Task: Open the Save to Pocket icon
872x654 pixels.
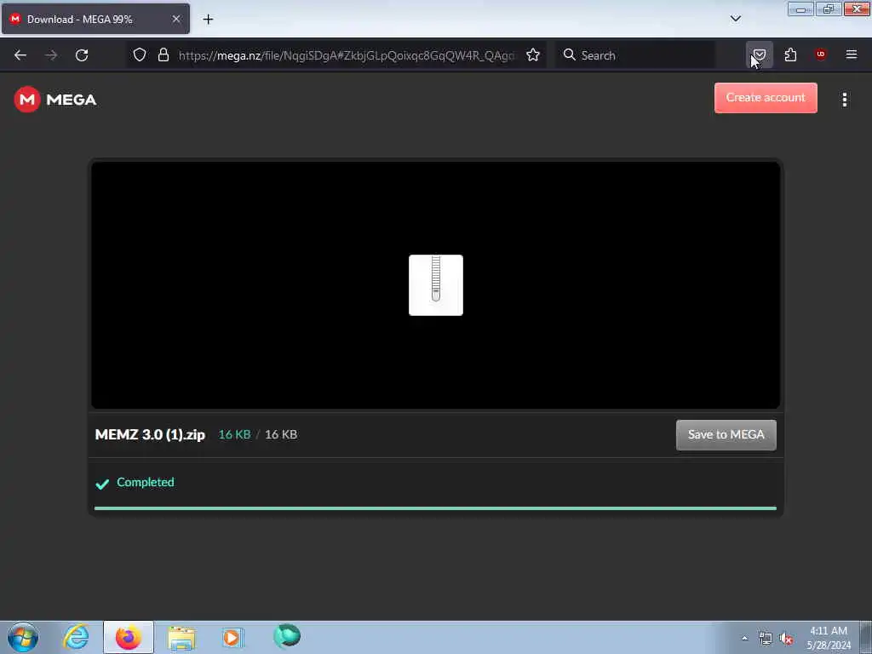Action: coord(760,54)
